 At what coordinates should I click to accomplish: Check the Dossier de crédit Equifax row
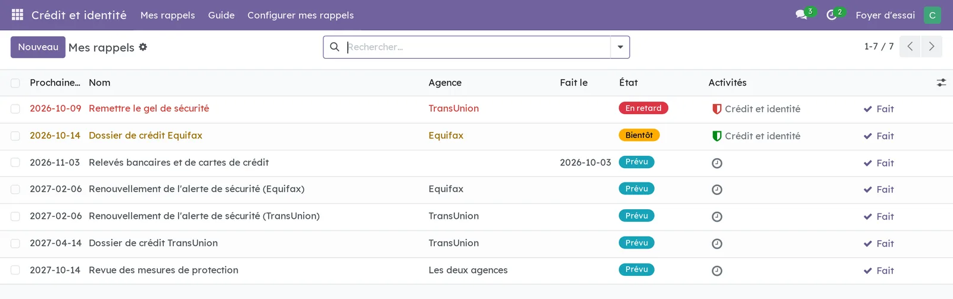(x=15, y=136)
